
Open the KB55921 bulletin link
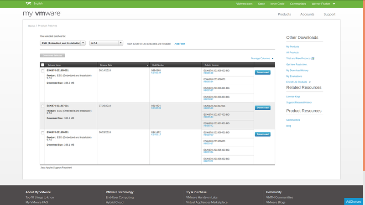pyautogui.click(x=209, y=161)
